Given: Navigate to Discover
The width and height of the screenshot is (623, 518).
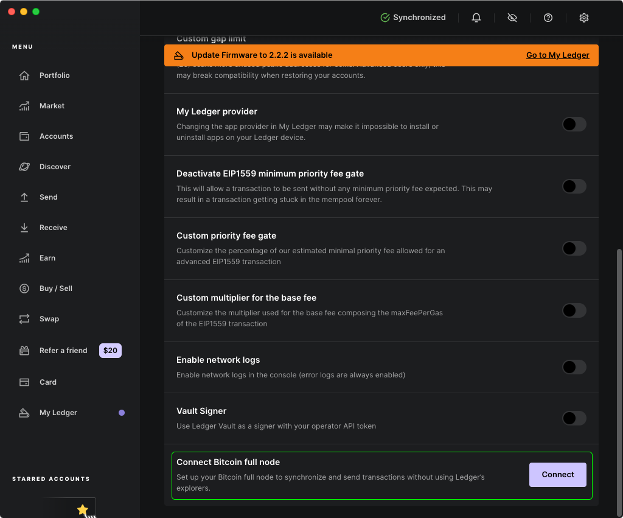Looking at the screenshot, I should click(55, 167).
